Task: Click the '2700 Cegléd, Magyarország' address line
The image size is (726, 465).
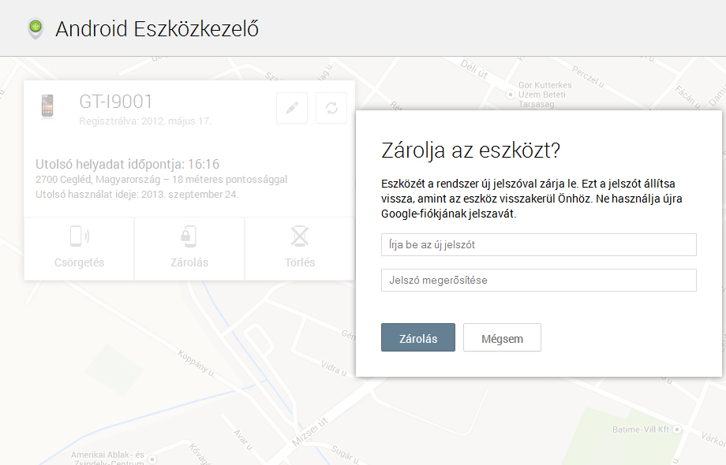Action: point(161,180)
